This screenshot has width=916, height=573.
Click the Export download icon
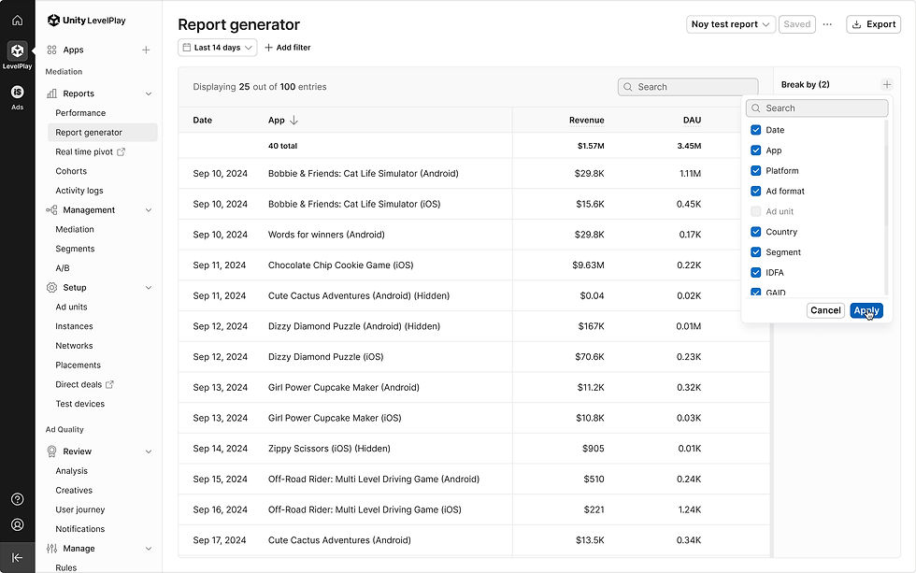(856, 24)
